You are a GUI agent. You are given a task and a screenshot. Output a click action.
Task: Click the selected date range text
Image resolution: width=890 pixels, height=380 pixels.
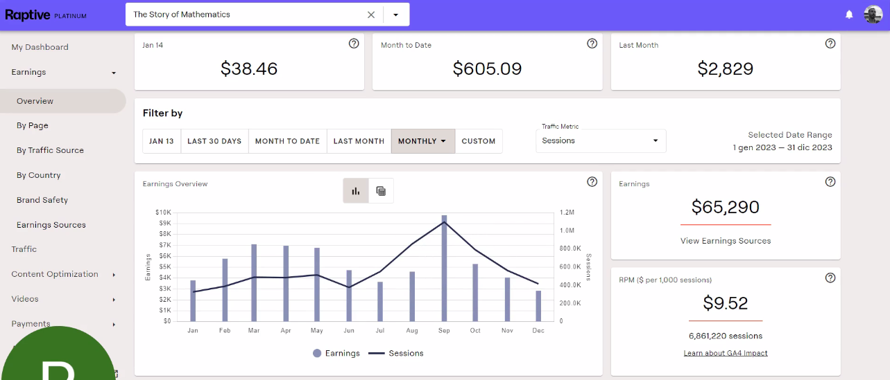point(782,147)
